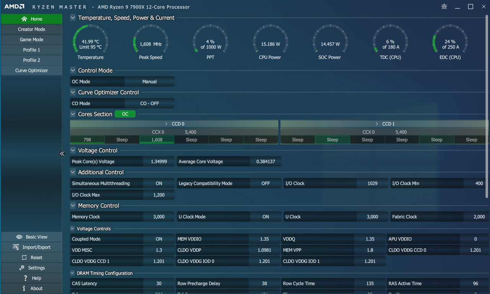Edit I/O Clock Max value 1,200
Image resolution: width=490 pixels, height=294 pixels.
point(159,195)
